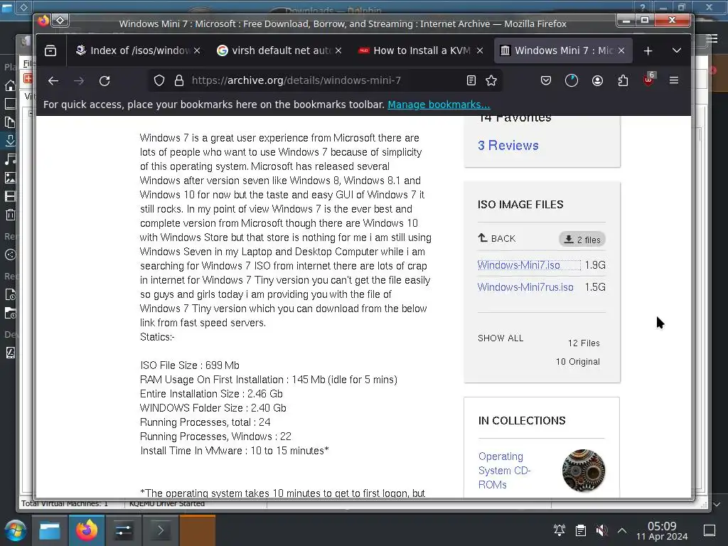Viewport: 728px width, 546px height.
Task: Show desktop button in taskbar
Action: tap(710, 530)
